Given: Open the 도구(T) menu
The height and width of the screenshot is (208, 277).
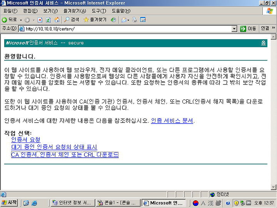Looking at the screenshot, I should (99, 11).
